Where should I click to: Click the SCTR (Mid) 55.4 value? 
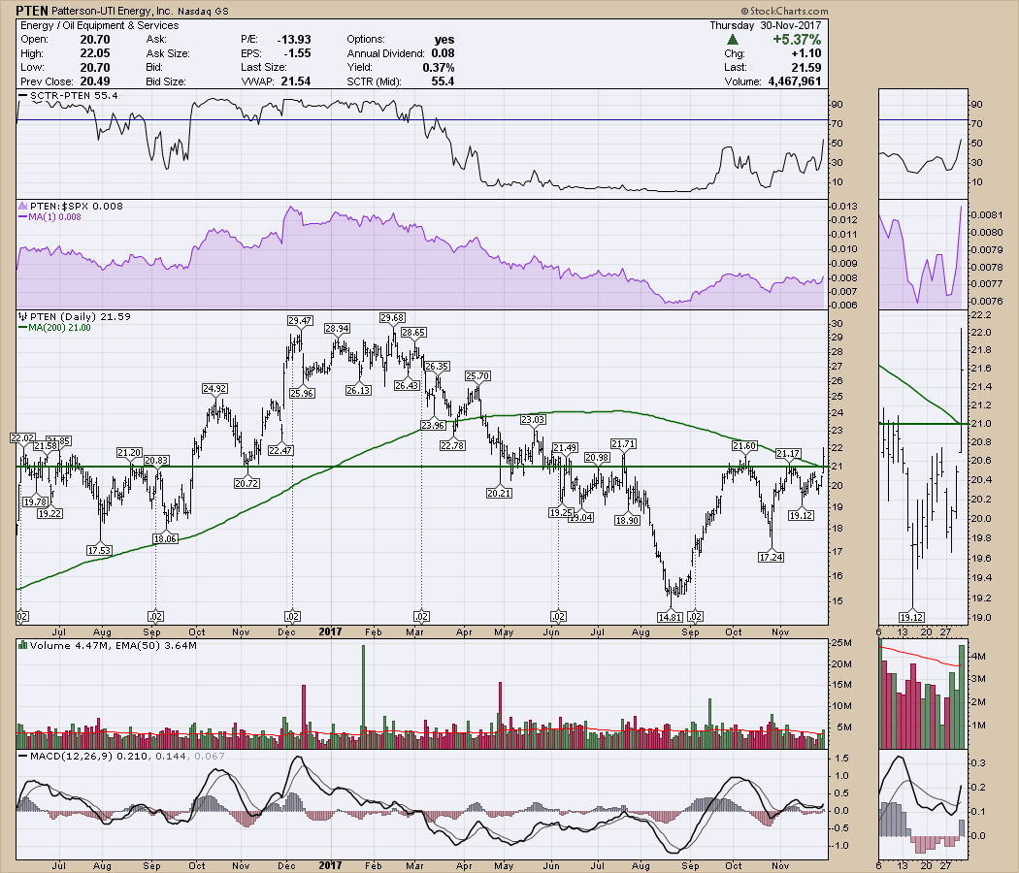(x=443, y=81)
